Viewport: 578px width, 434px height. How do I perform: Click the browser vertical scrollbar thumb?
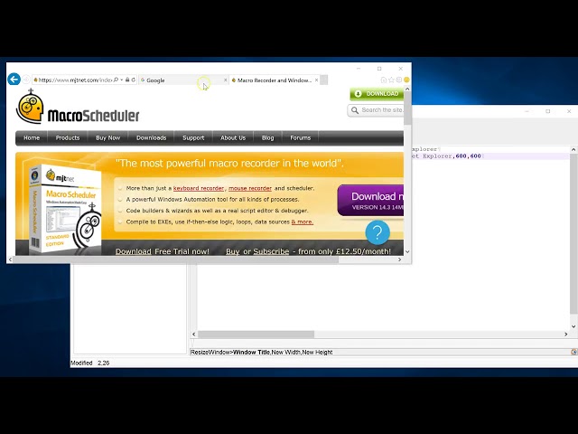coord(407,108)
